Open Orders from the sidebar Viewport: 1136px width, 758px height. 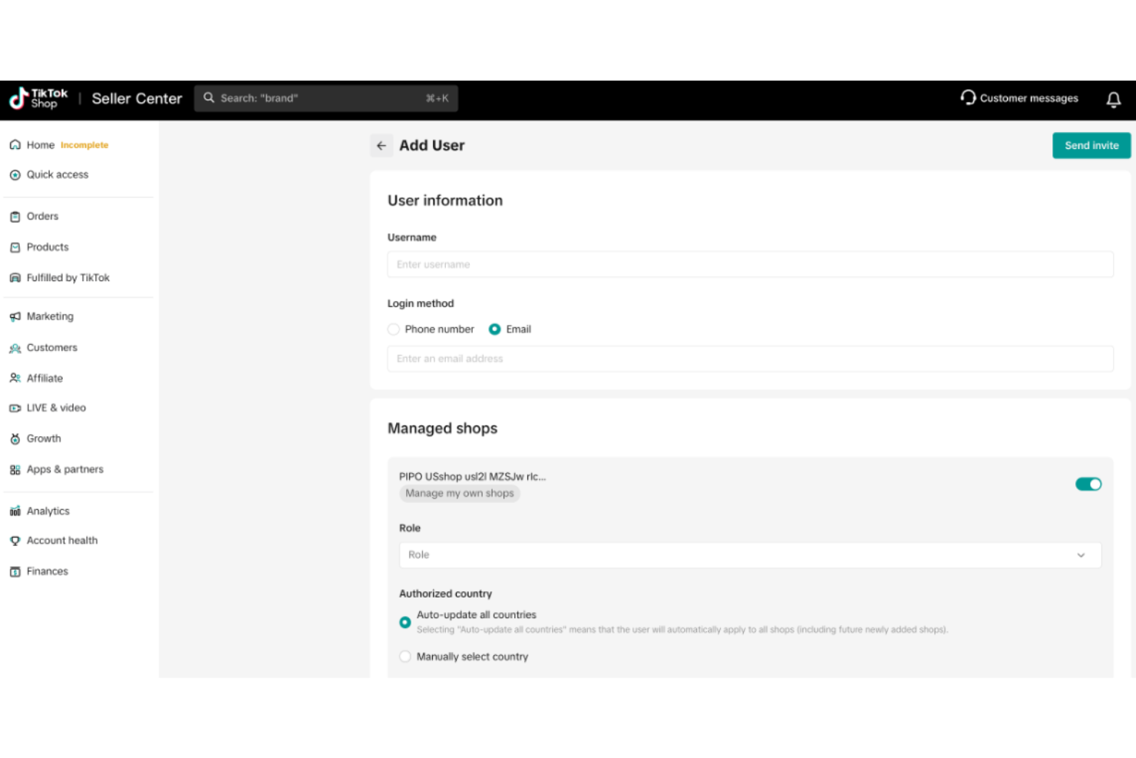42,216
